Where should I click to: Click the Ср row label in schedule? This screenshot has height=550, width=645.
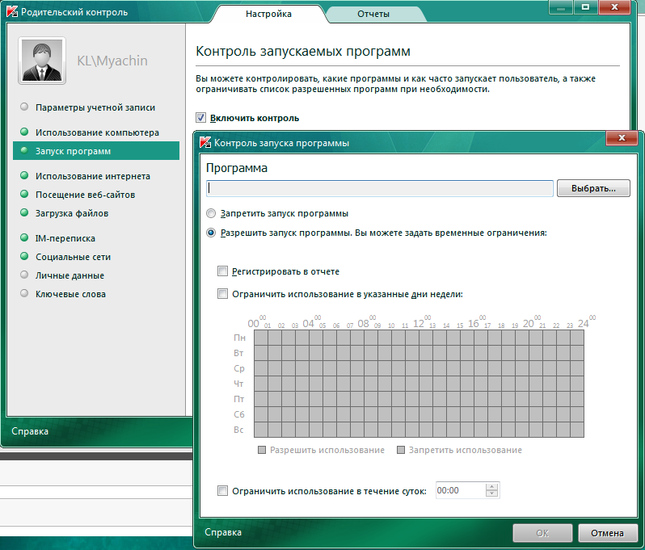(x=239, y=368)
